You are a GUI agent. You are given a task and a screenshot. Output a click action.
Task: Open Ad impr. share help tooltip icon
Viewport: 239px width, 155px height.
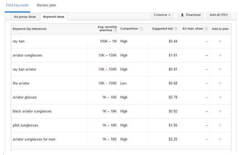click(206, 29)
